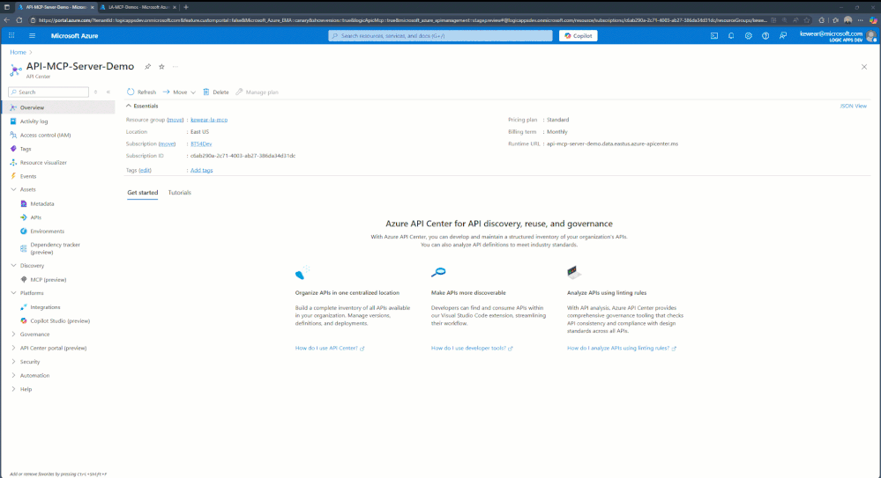This screenshot has height=478, width=881.
Task: Open JSON View link
Action: tap(853, 106)
